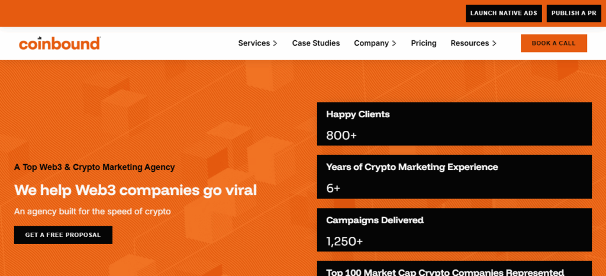Image resolution: width=606 pixels, height=276 pixels.
Task: Select the Resources menu label
Action: [x=469, y=43]
